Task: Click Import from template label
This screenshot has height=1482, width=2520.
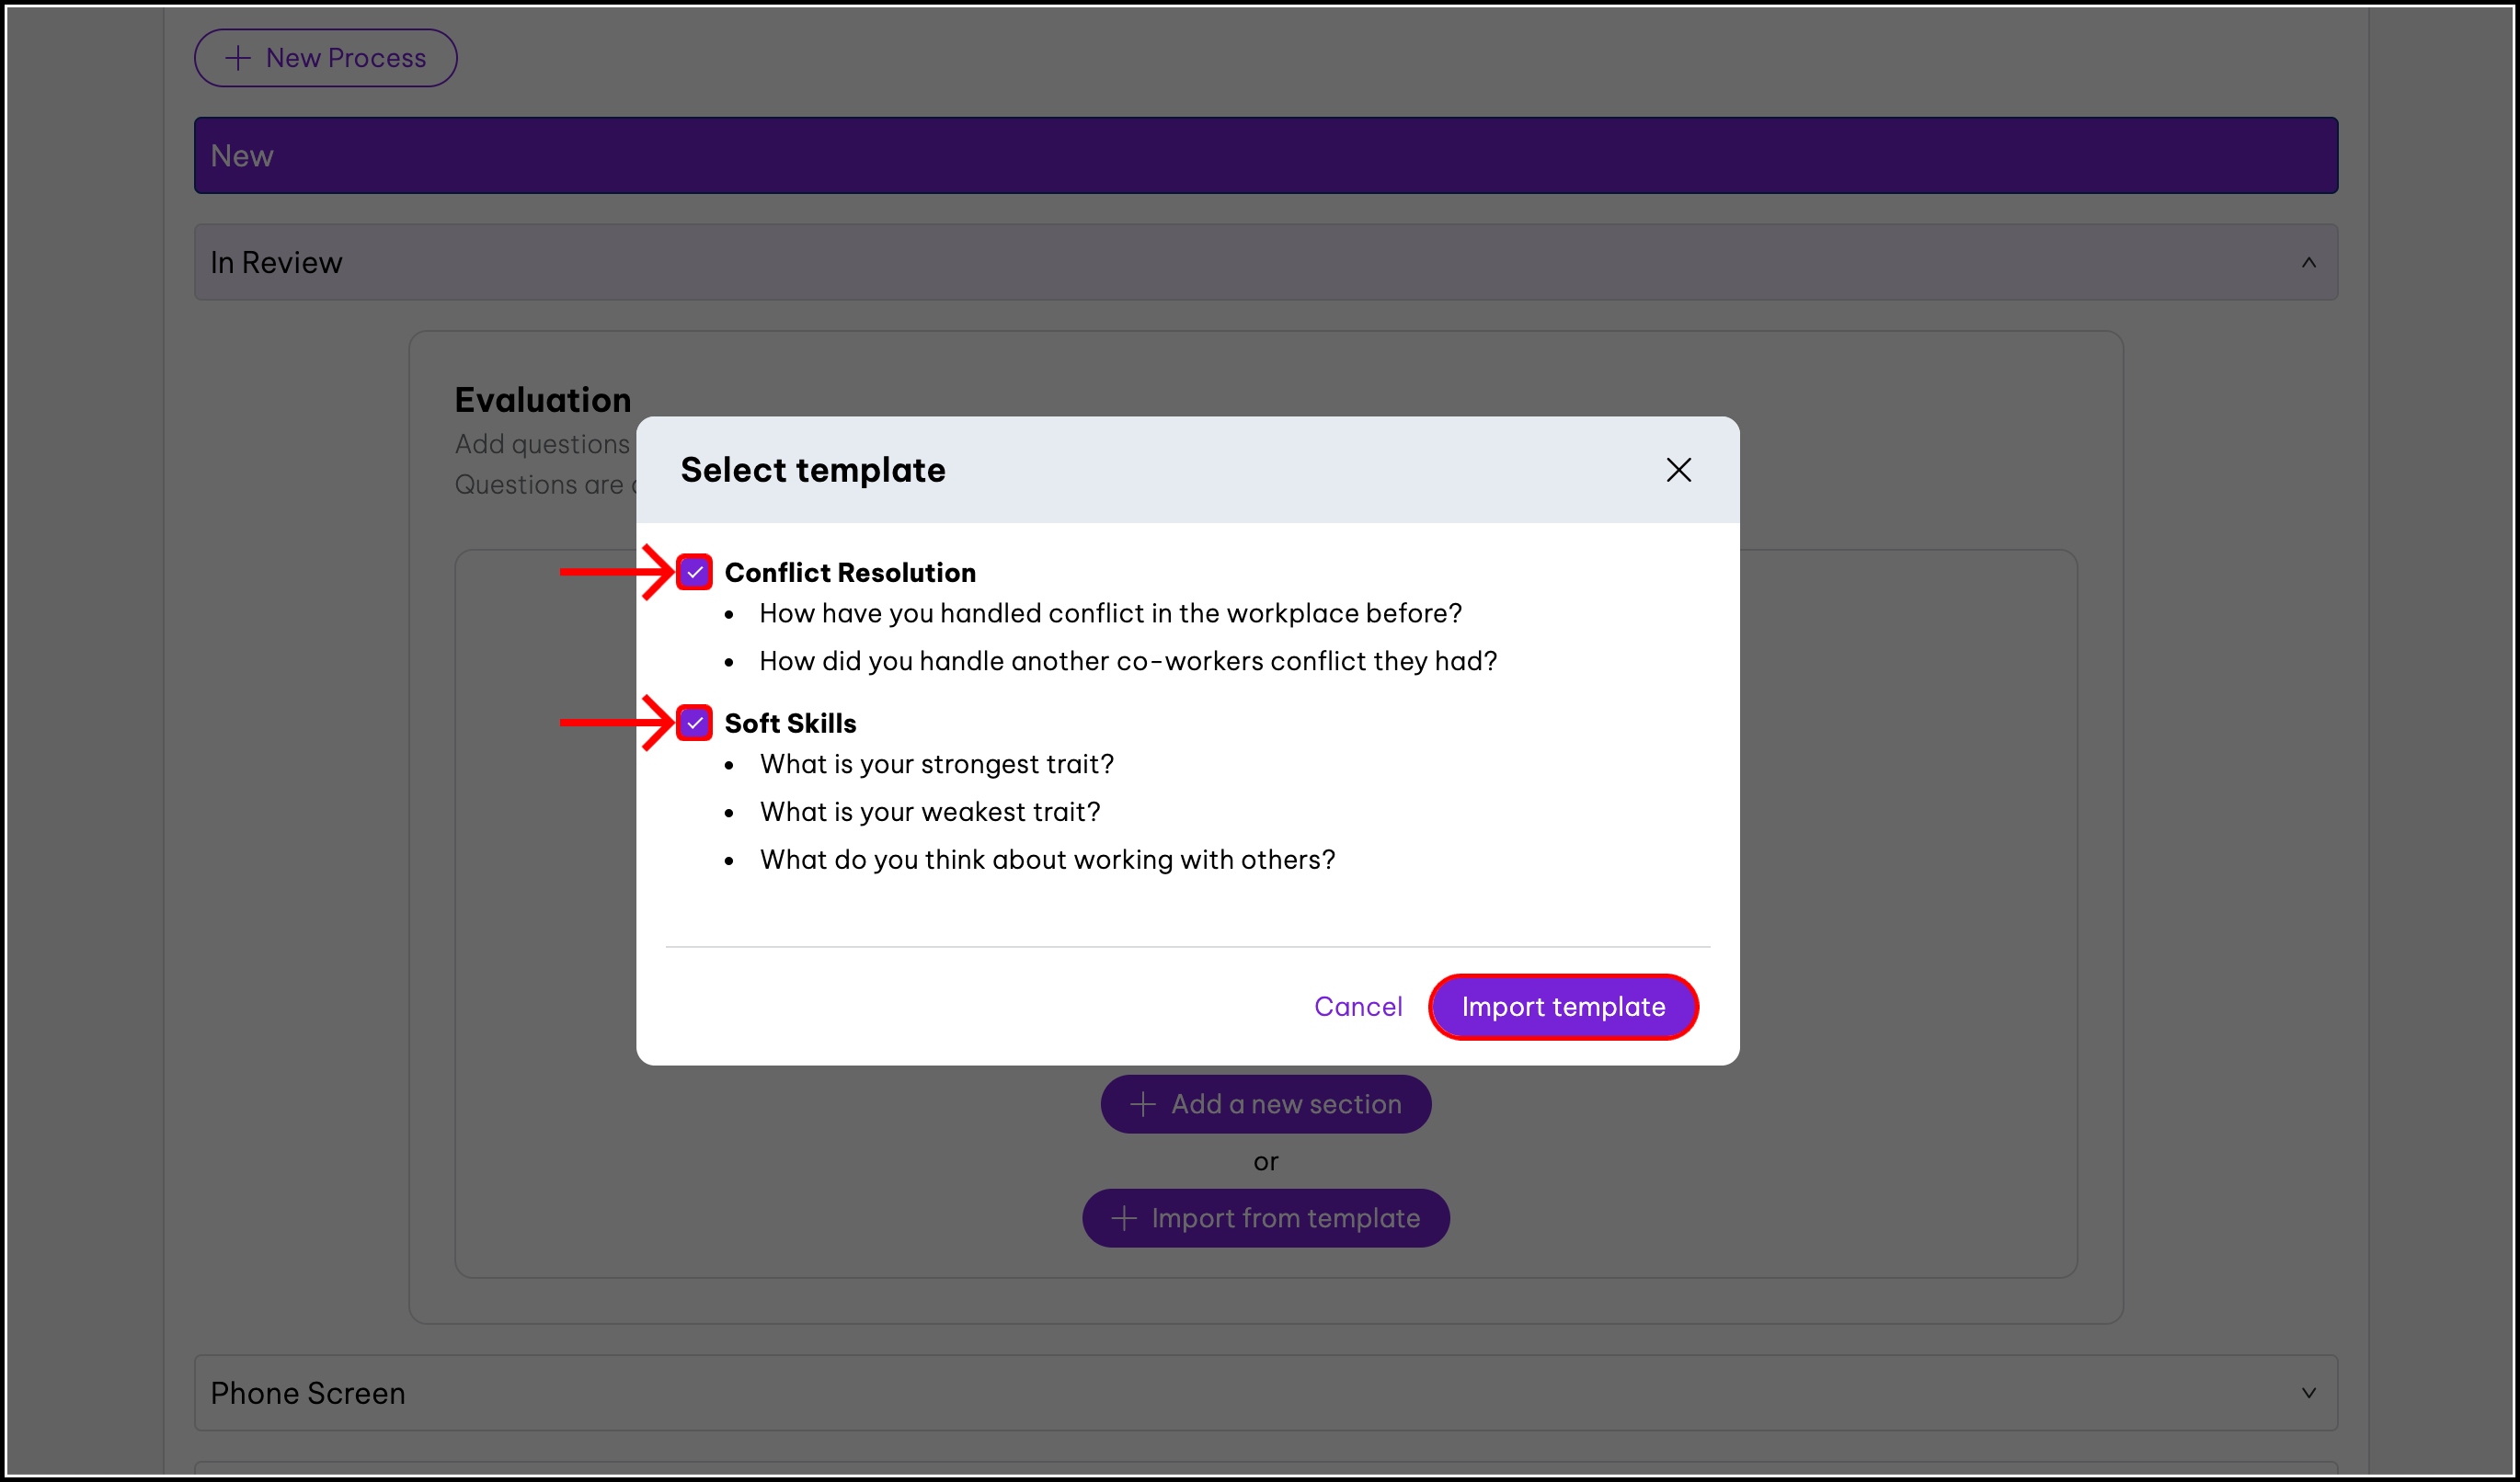Action: click(1285, 1218)
